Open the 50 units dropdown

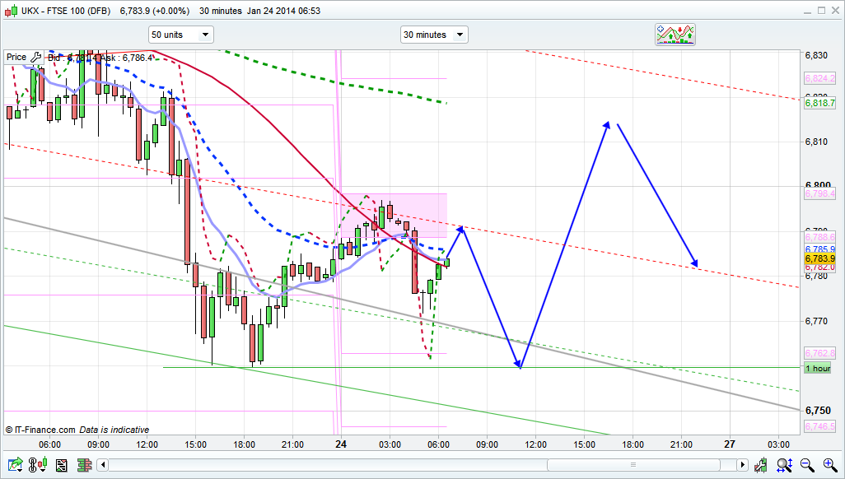click(x=180, y=35)
